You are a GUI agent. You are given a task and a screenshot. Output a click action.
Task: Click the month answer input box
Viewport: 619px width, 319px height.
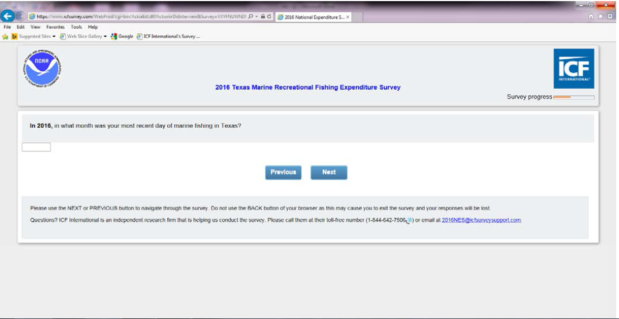tap(36, 147)
